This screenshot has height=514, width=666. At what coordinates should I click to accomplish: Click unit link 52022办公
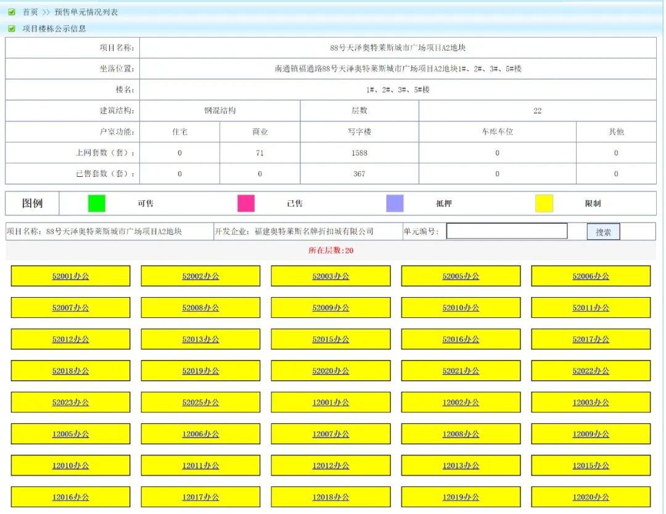pyautogui.click(x=590, y=371)
